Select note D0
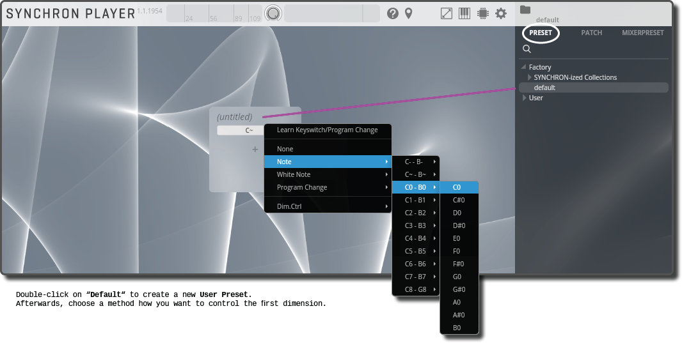This screenshot has width=682, height=343. pos(459,213)
